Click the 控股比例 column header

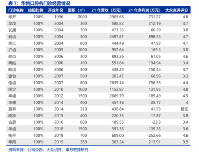tap(36, 10)
